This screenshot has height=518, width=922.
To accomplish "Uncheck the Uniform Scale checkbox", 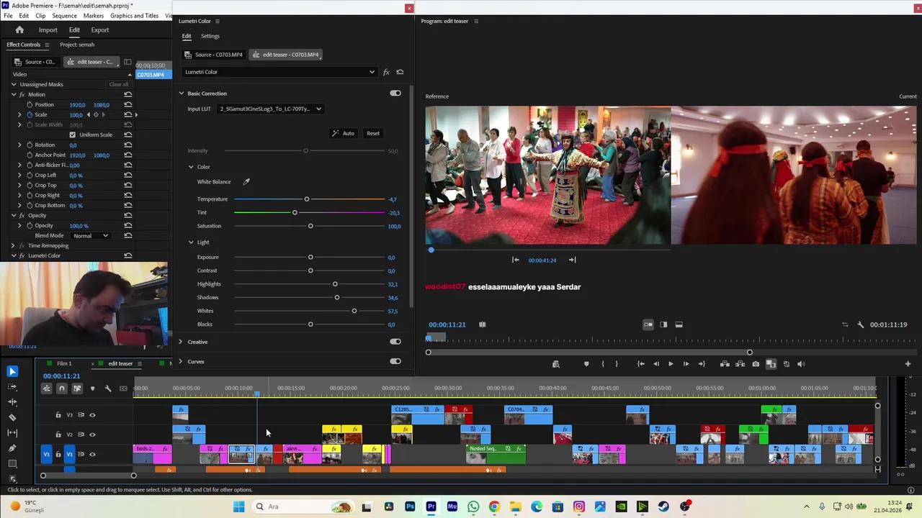I will click(x=72, y=135).
